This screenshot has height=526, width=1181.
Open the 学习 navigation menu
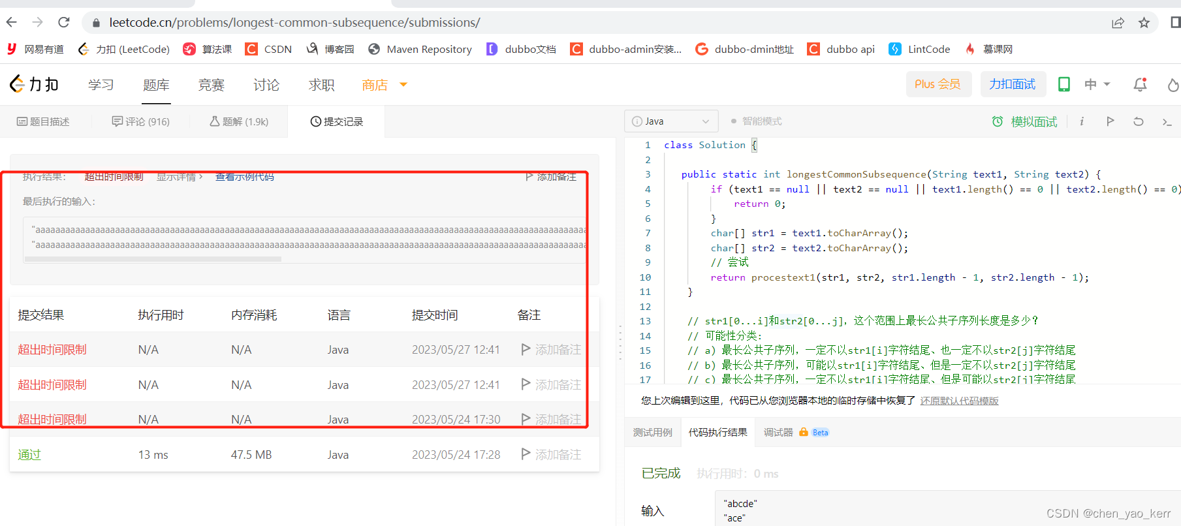[x=101, y=85]
